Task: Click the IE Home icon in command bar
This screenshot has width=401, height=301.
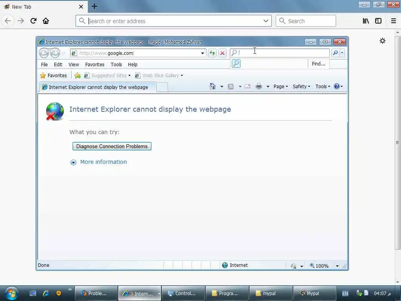Action: coord(213,86)
